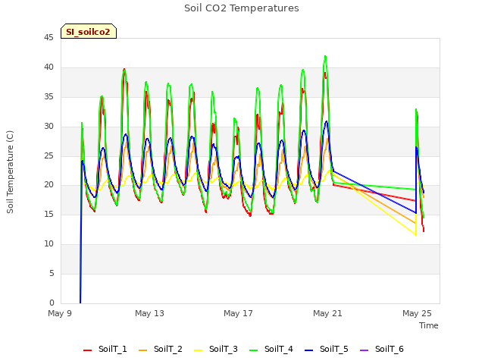Toggle SoilT_6 series in legend
This screenshot has height=364, width=485.
click(x=382, y=349)
